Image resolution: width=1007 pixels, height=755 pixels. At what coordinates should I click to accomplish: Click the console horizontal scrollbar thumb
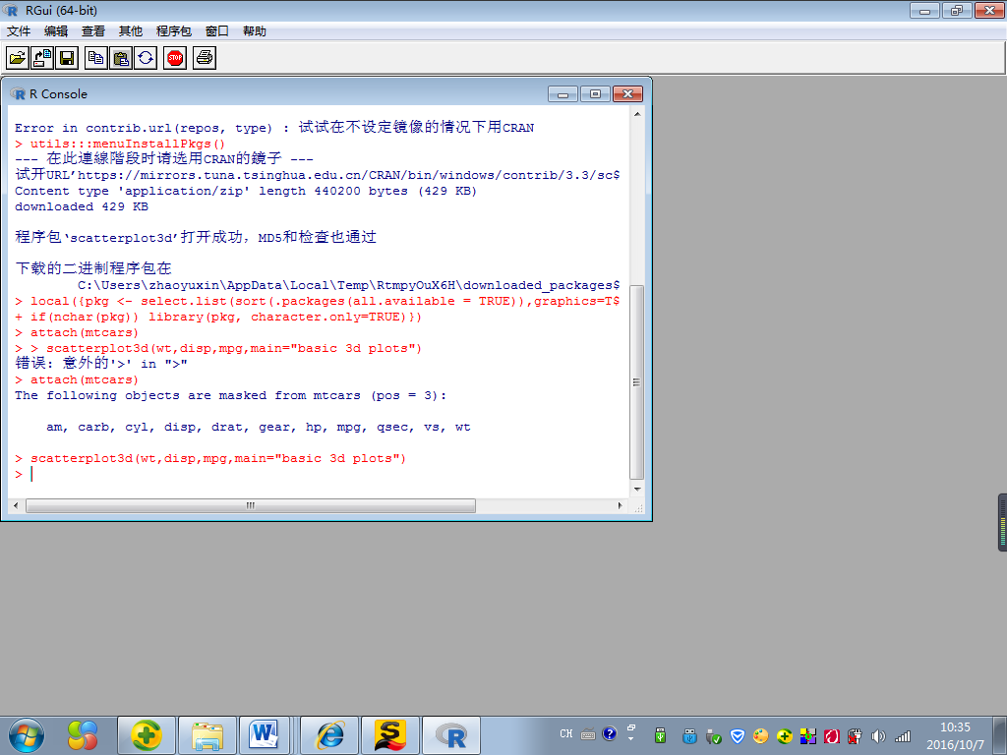[x=251, y=506]
